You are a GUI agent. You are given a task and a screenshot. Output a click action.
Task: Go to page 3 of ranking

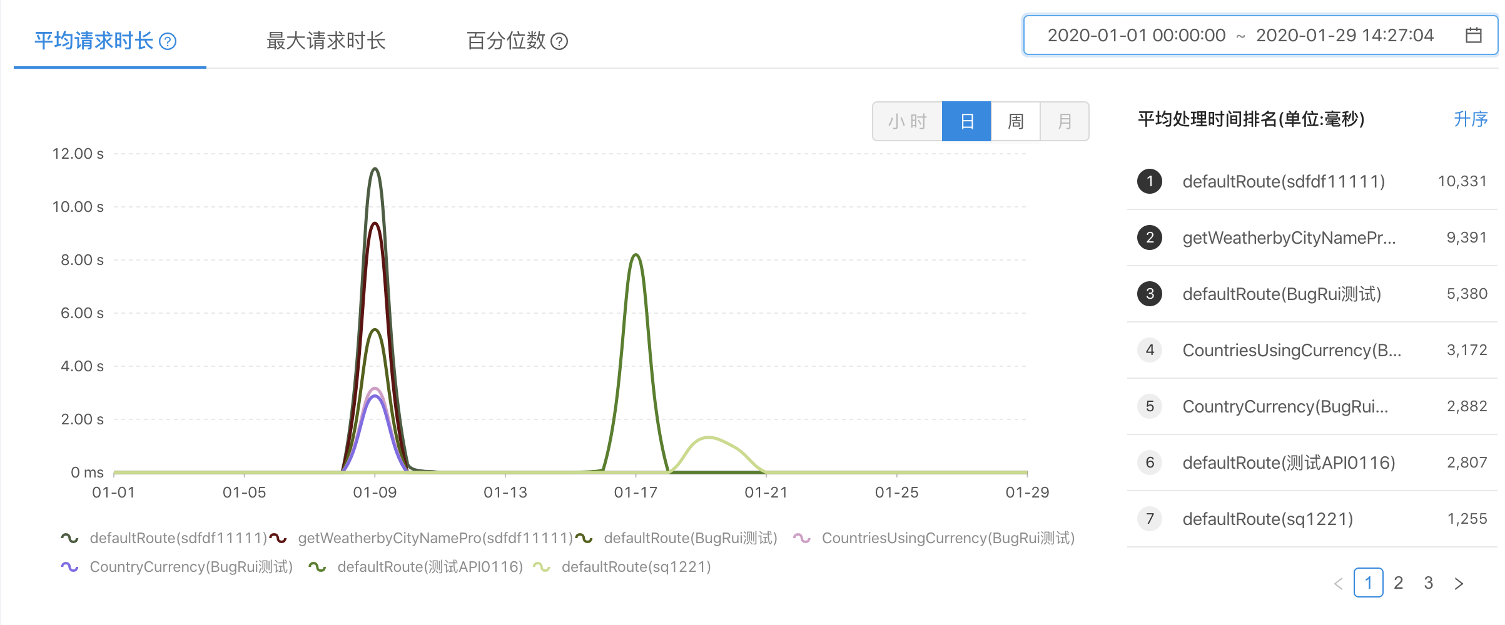tap(1429, 583)
